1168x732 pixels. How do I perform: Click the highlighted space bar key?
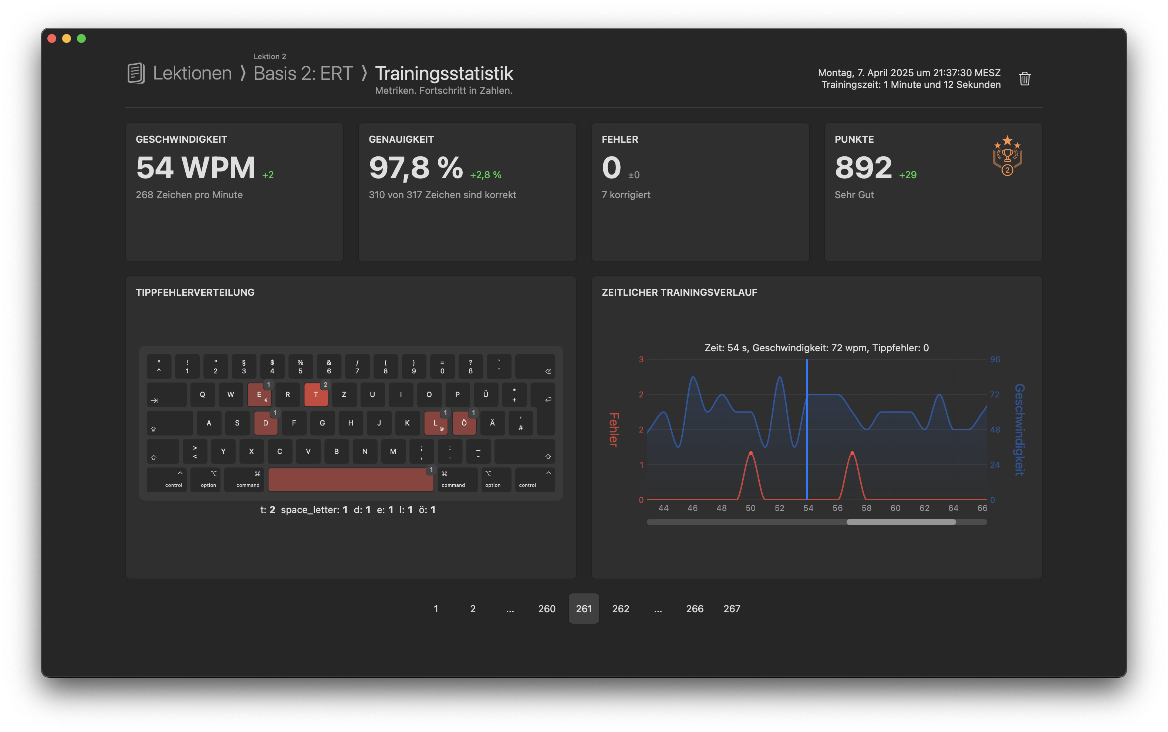tap(351, 480)
